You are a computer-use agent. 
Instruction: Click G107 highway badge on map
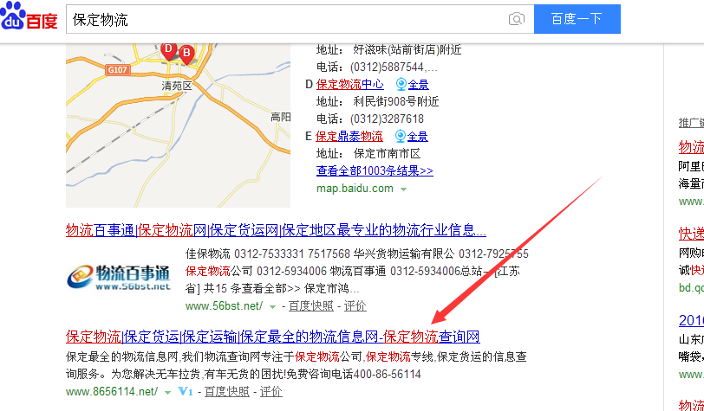[118, 70]
